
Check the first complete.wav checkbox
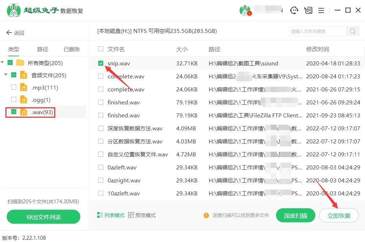[100, 76]
